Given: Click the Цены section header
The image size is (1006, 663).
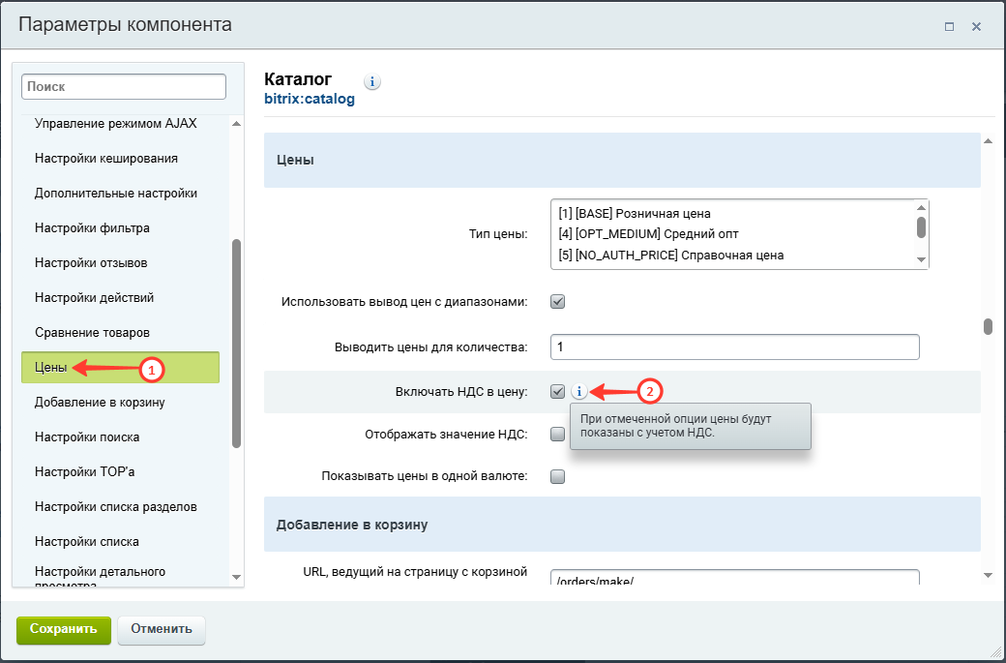Looking at the screenshot, I should pyautogui.click(x=622, y=160).
